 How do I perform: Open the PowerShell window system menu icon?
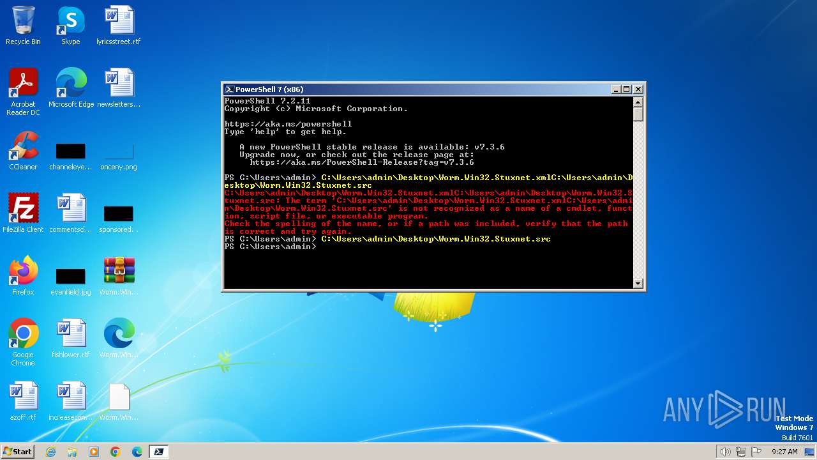point(229,89)
